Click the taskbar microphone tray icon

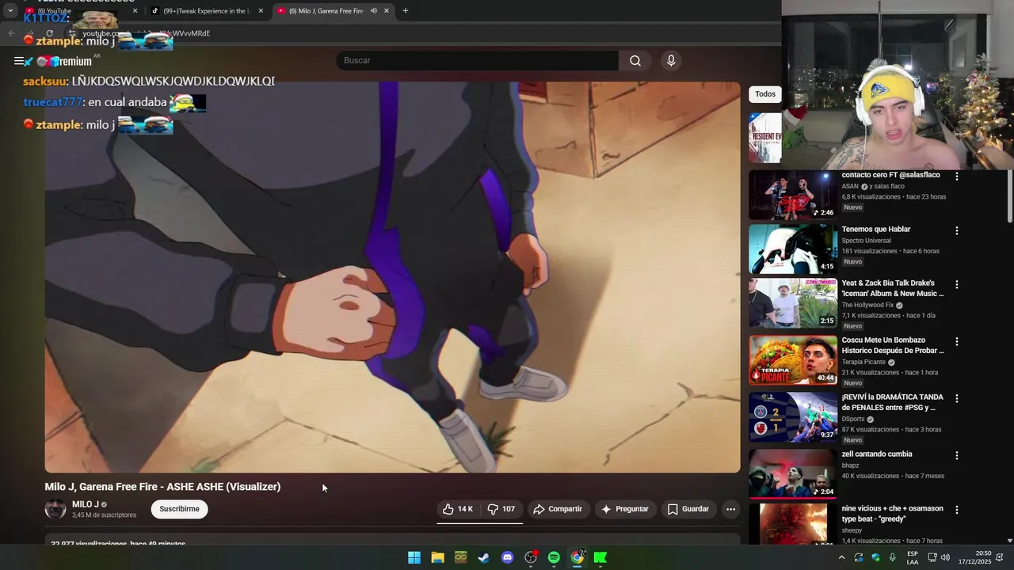tap(893, 557)
